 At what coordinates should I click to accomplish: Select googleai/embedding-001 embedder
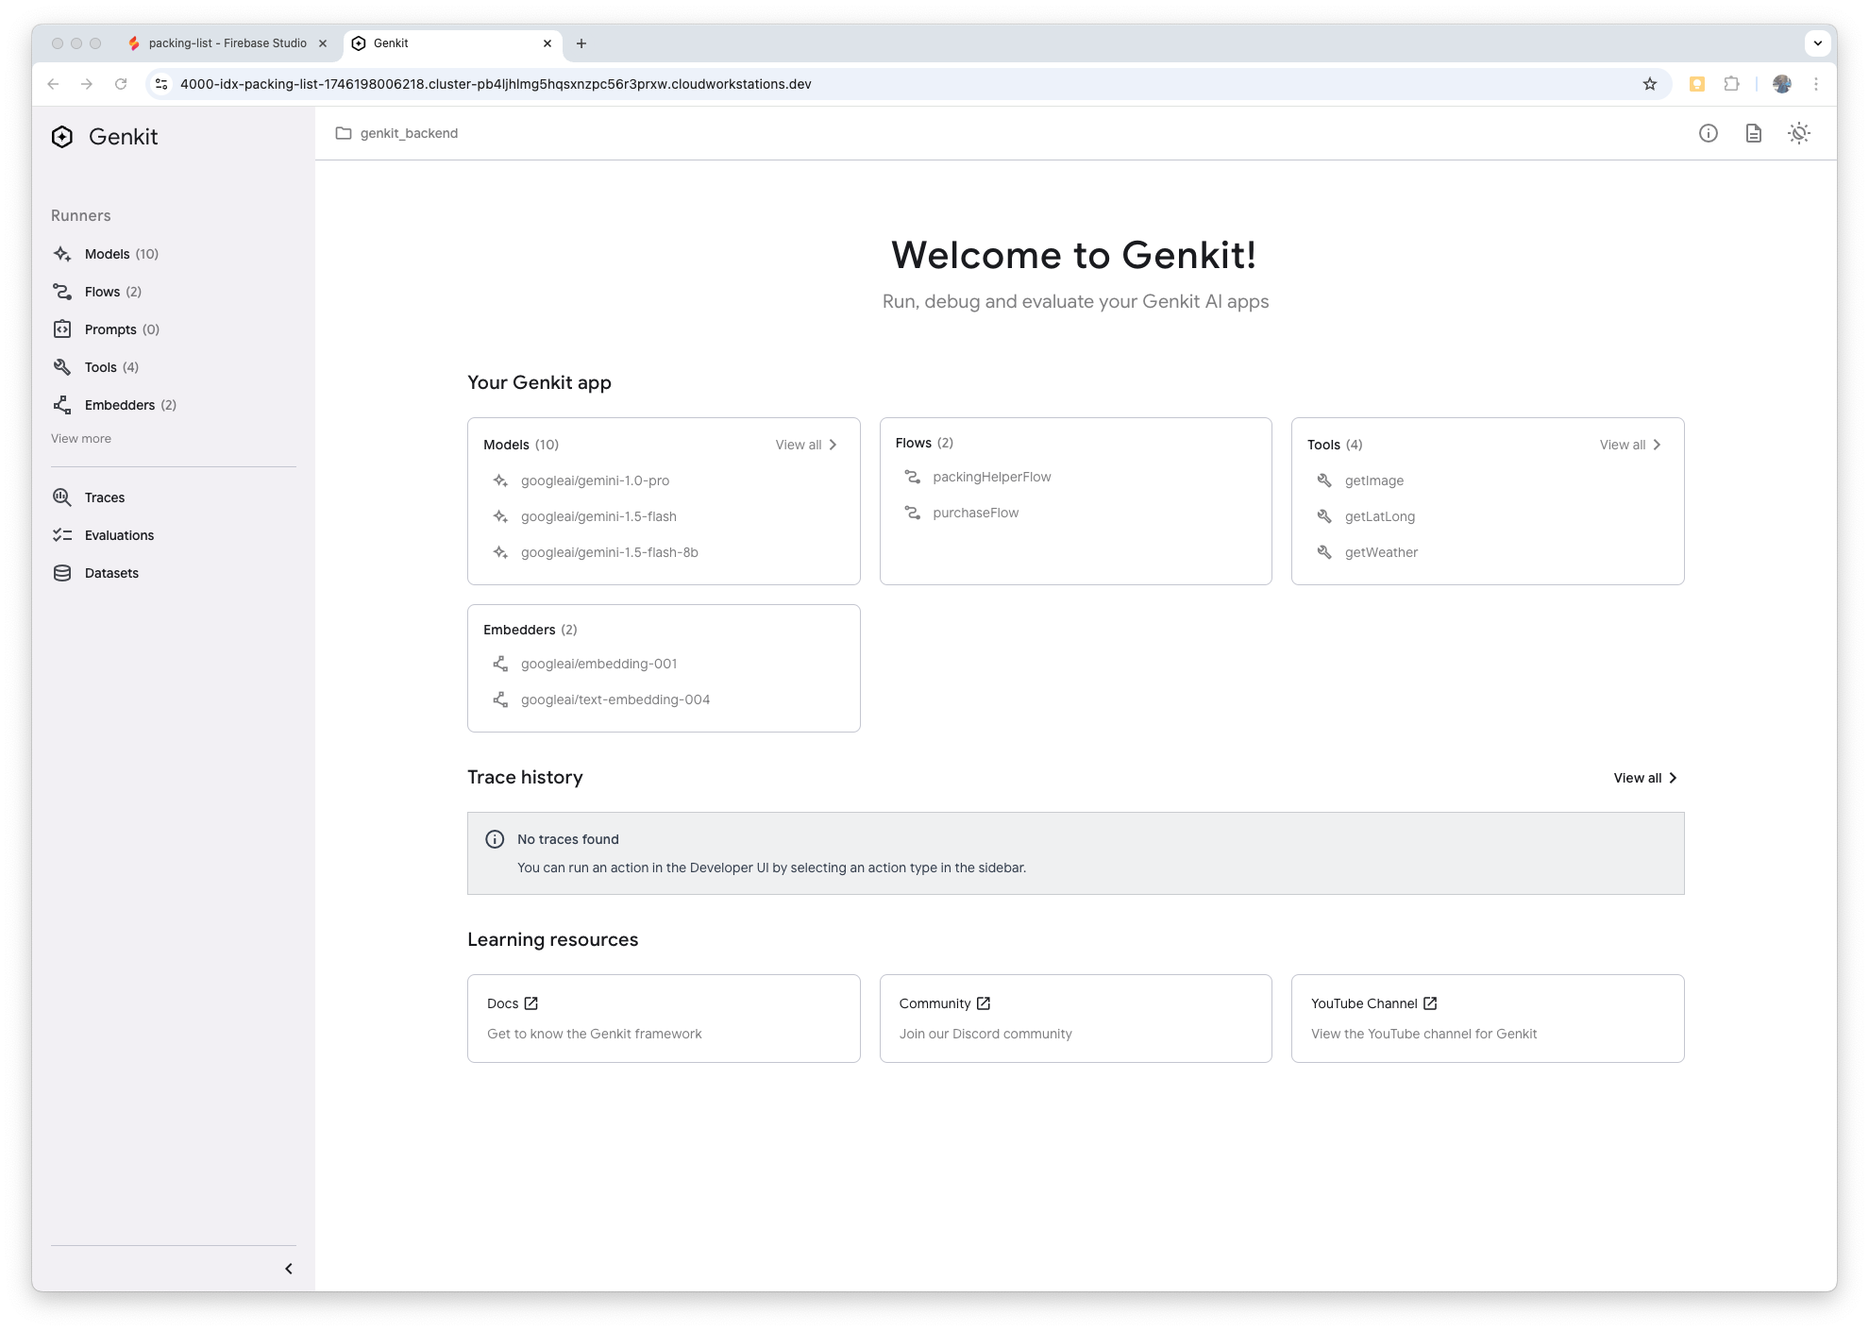tap(598, 664)
